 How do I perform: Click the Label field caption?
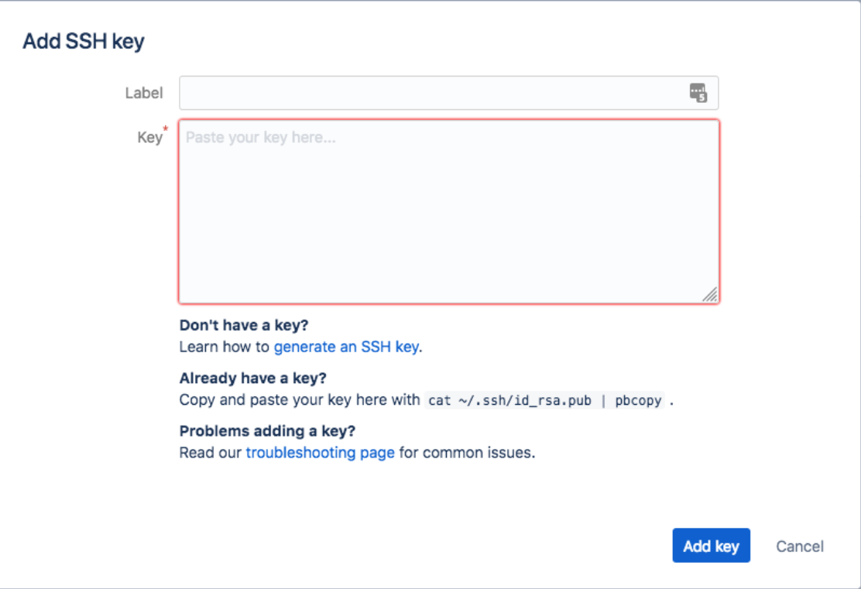click(x=144, y=93)
